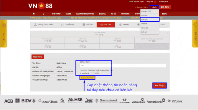Open the yellow TẢI VỀ side tab

[4, 34]
